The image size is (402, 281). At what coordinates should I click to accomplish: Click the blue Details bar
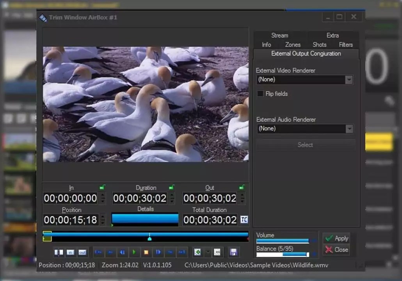point(145,219)
